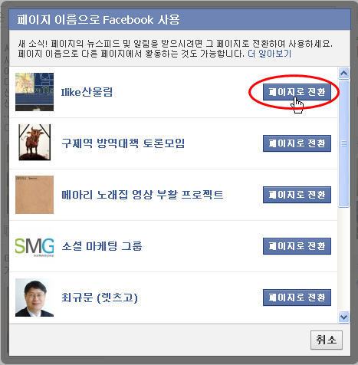This screenshot has height=365, width=358.
Task: Click the scrollbar down arrow
Action: (x=343, y=317)
